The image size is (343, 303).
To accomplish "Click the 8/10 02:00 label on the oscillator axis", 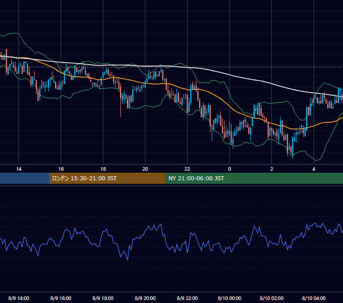I will tap(272, 298).
